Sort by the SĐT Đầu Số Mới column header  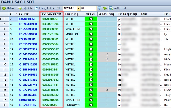coord(52,14)
